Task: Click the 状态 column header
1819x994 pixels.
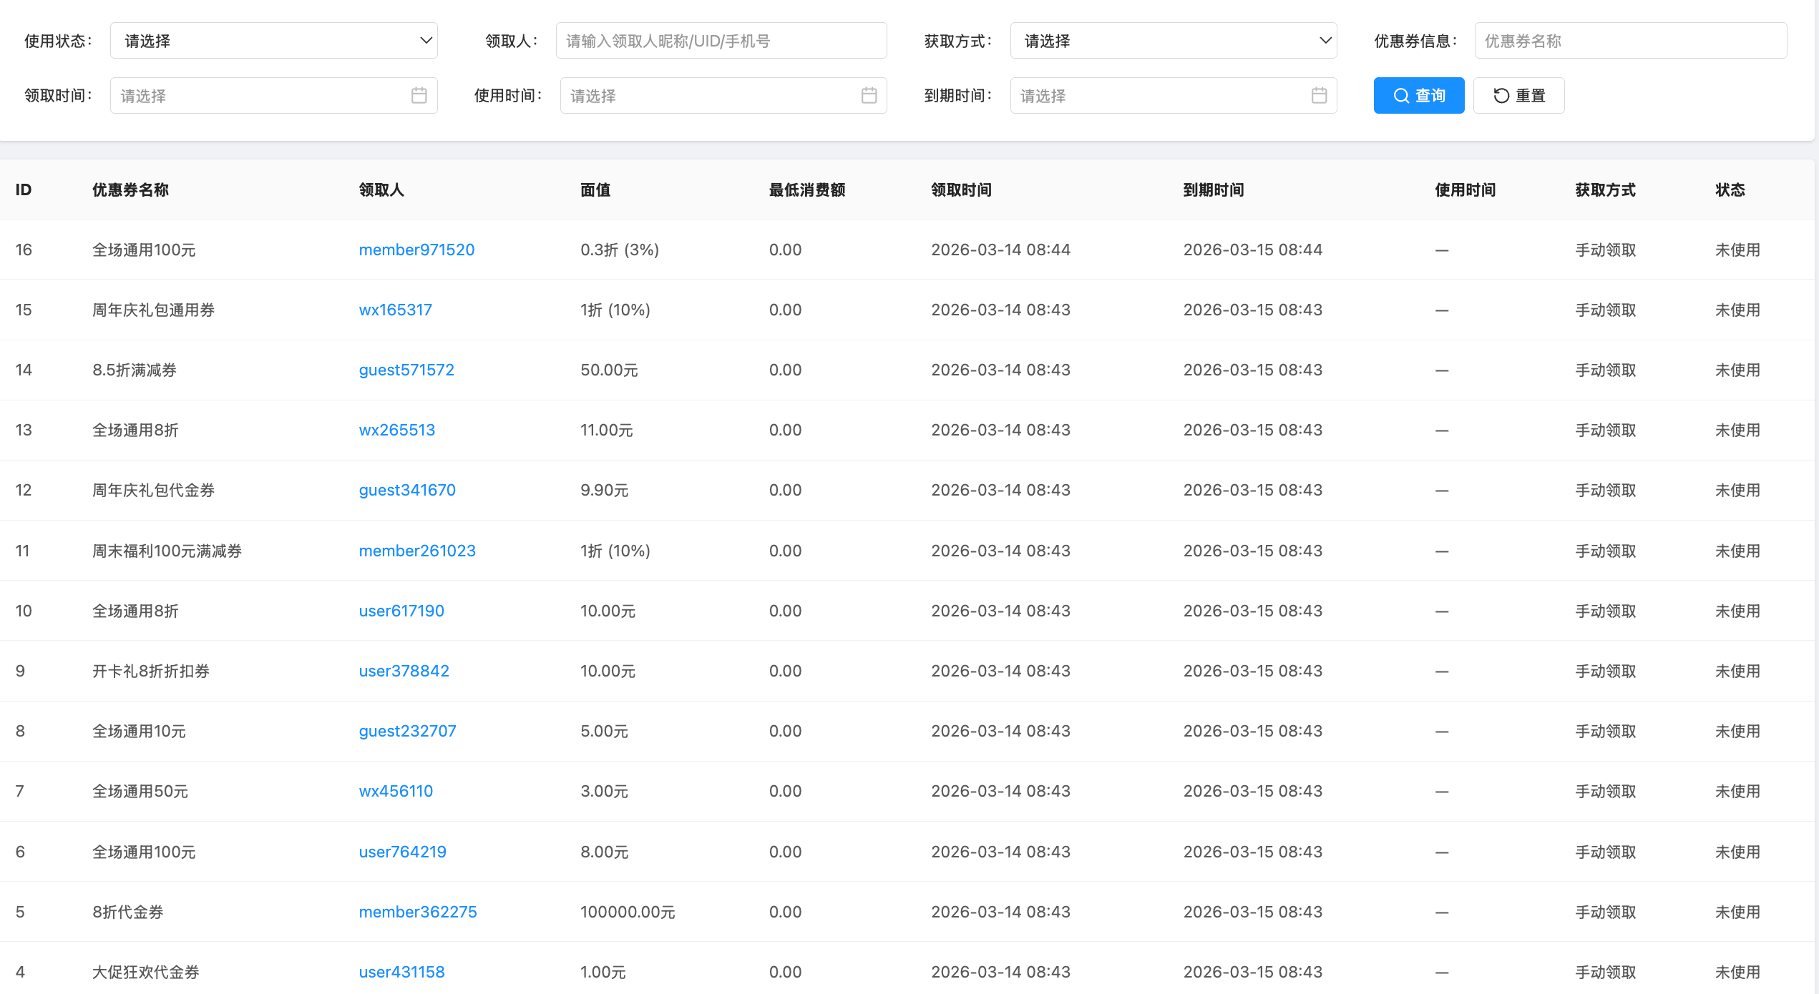Action: (x=1730, y=190)
